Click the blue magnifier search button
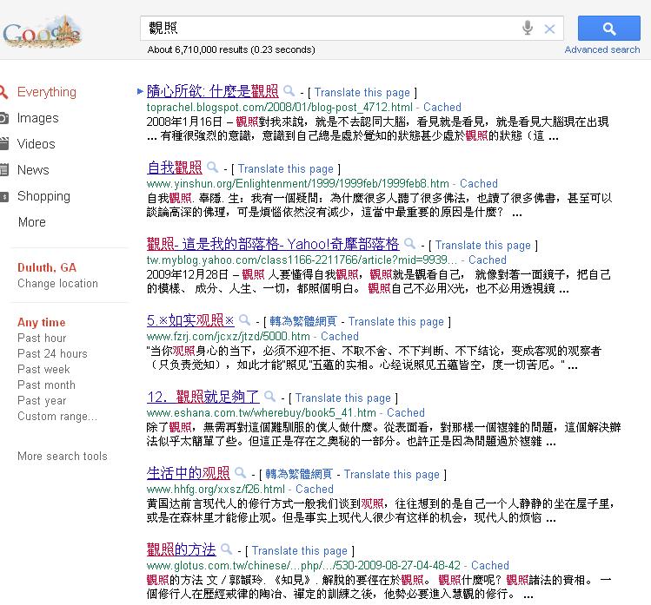 tap(608, 29)
